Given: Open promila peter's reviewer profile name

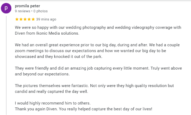Looking at the screenshot, I should pyautogui.click(x=27, y=6).
